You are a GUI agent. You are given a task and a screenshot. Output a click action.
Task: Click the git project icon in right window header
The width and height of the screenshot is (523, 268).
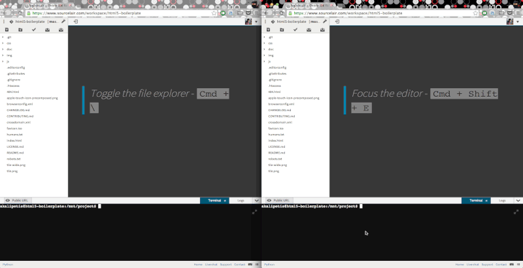tap(273, 22)
